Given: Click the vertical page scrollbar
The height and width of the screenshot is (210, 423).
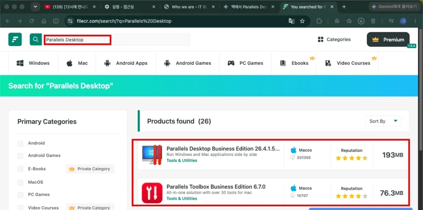Looking at the screenshot, I should coord(421,89).
